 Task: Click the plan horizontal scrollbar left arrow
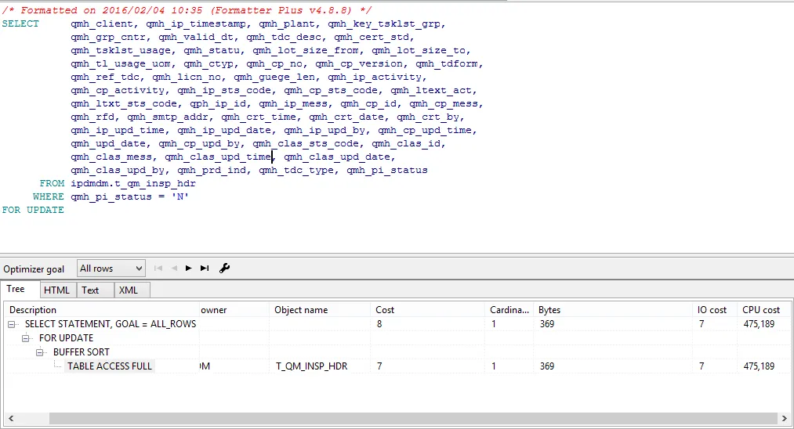[x=11, y=418]
